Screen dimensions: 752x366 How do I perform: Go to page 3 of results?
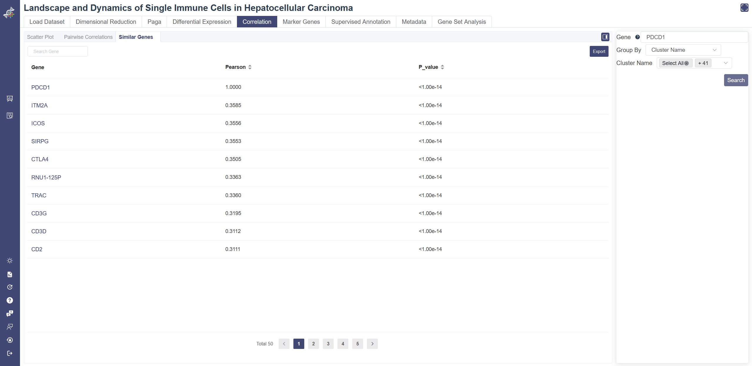[x=328, y=344]
